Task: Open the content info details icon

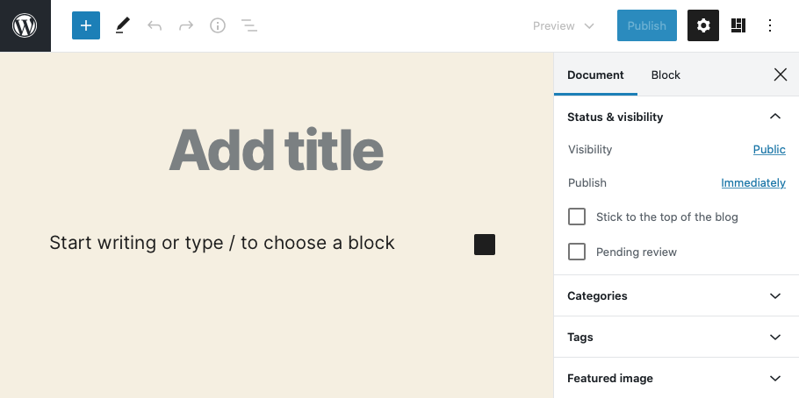Action: [218, 25]
